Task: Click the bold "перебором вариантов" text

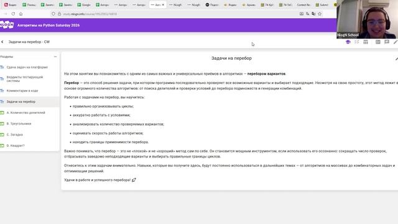Action: (x=266, y=73)
